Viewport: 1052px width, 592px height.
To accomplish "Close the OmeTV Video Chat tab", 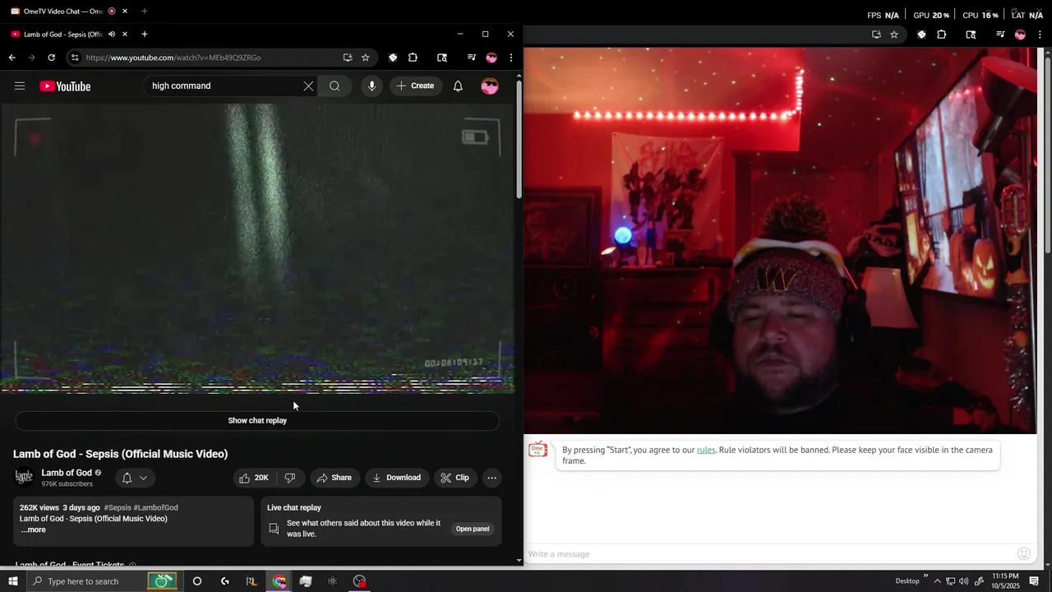I will click(x=125, y=12).
